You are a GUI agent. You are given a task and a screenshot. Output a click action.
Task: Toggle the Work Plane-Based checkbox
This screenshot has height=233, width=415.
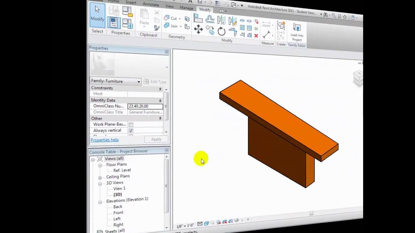point(131,125)
